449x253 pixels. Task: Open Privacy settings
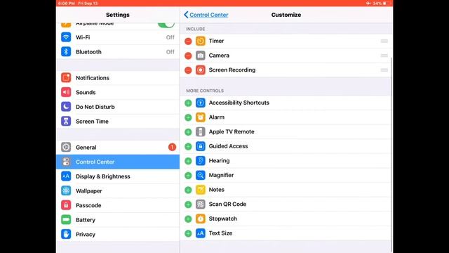tap(118, 234)
